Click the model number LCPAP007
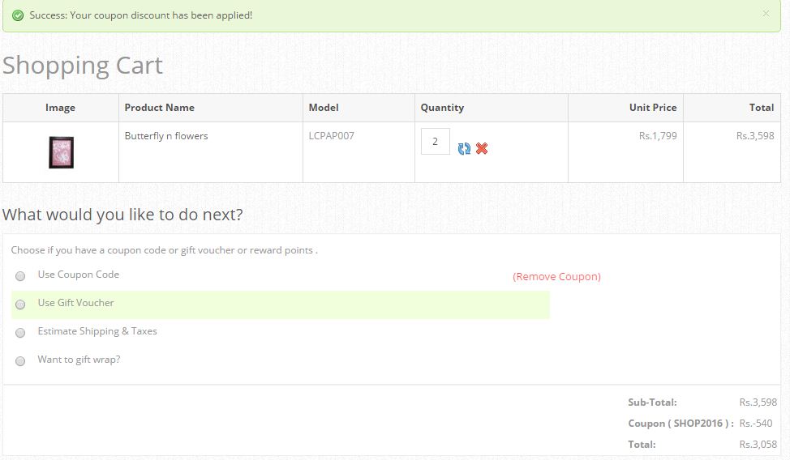790x460 pixels. [x=331, y=136]
